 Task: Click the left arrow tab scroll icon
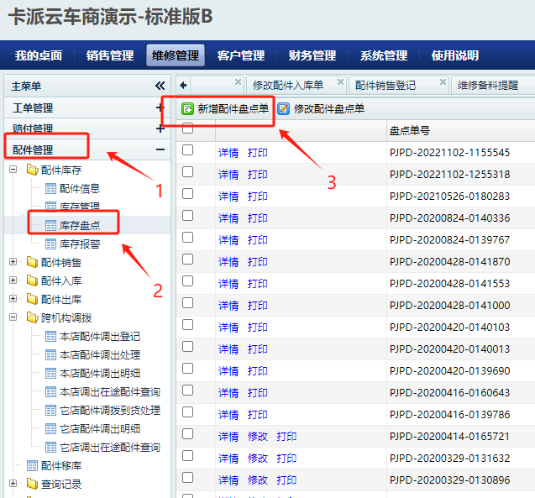183,85
